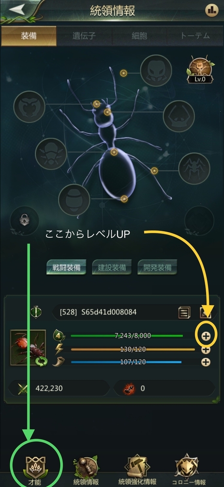
Task: Open the Lv.0 badge icon
Action: tap(200, 71)
